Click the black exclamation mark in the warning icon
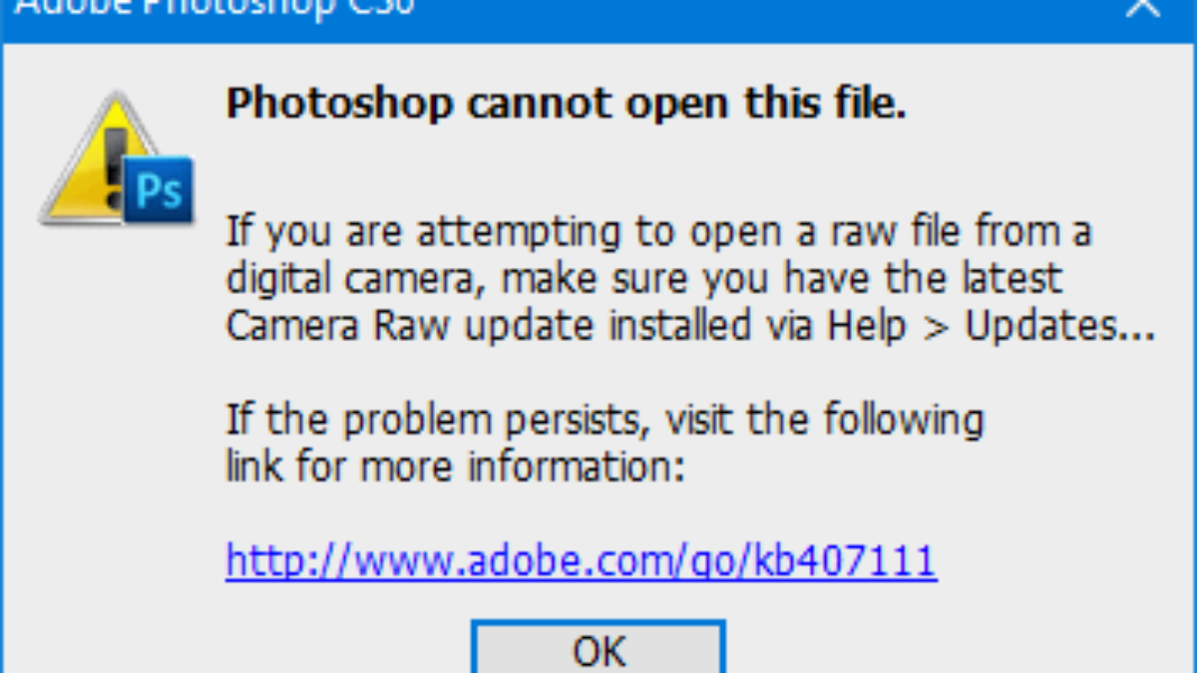The height and width of the screenshot is (673, 1197). 118,158
